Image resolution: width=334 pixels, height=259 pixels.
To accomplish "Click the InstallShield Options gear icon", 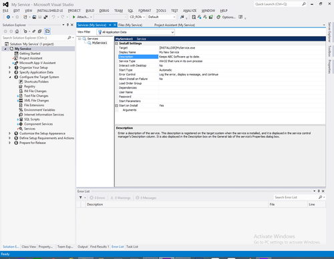I will click(x=218, y=17).
